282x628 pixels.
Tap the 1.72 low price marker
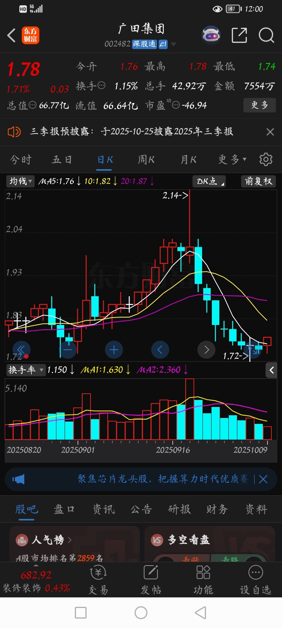tap(236, 356)
